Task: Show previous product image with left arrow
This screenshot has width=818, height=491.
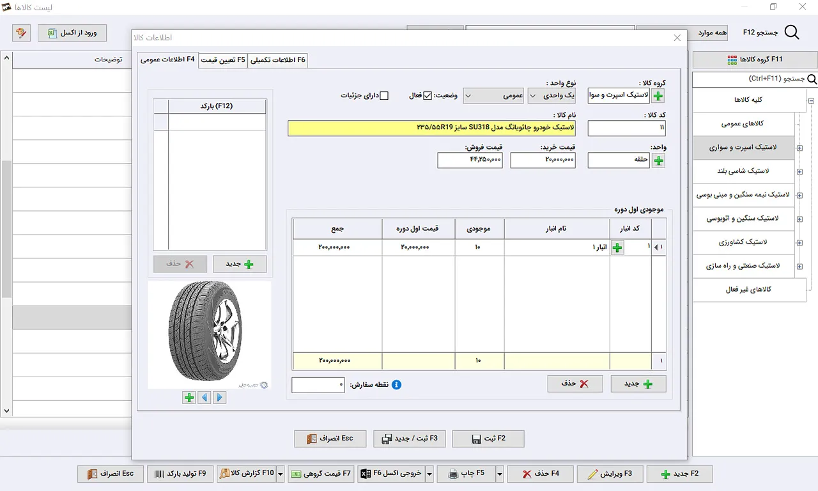Action: (204, 398)
